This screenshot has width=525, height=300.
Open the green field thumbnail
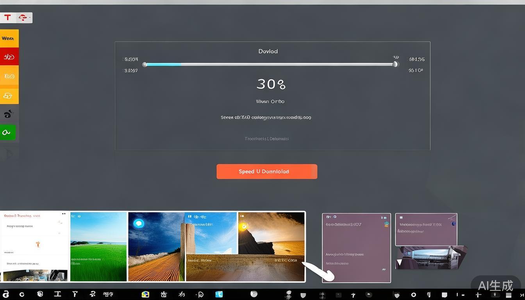click(x=98, y=246)
